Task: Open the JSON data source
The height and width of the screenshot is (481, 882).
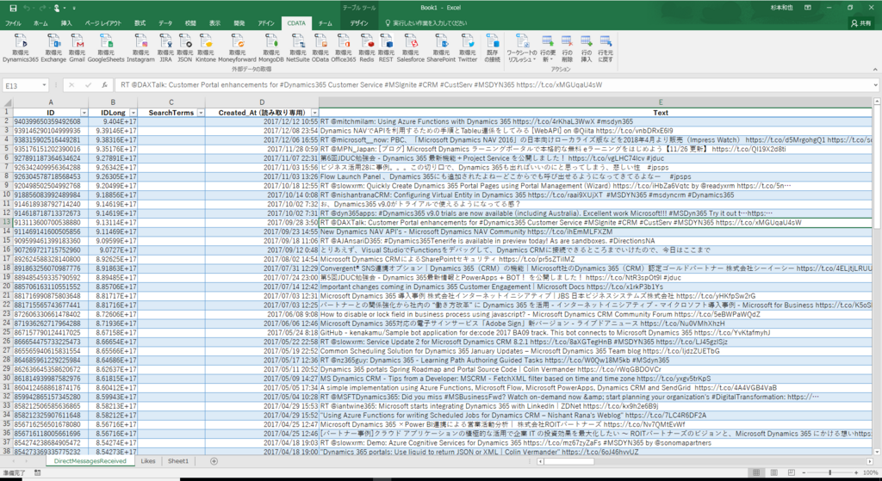Action: [184, 48]
